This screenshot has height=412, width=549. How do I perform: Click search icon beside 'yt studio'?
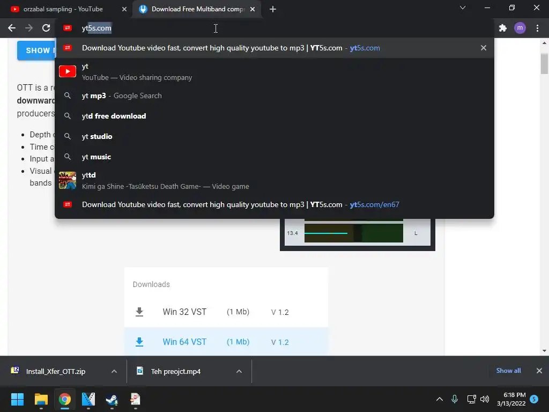(68, 136)
